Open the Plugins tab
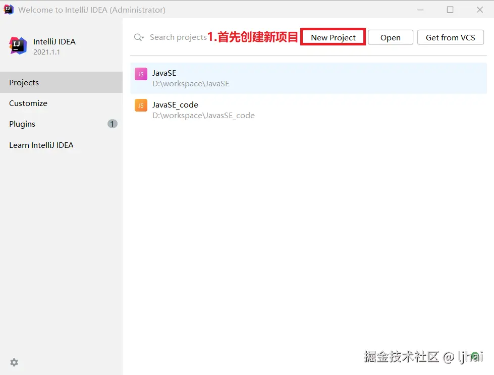 point(61,124)
